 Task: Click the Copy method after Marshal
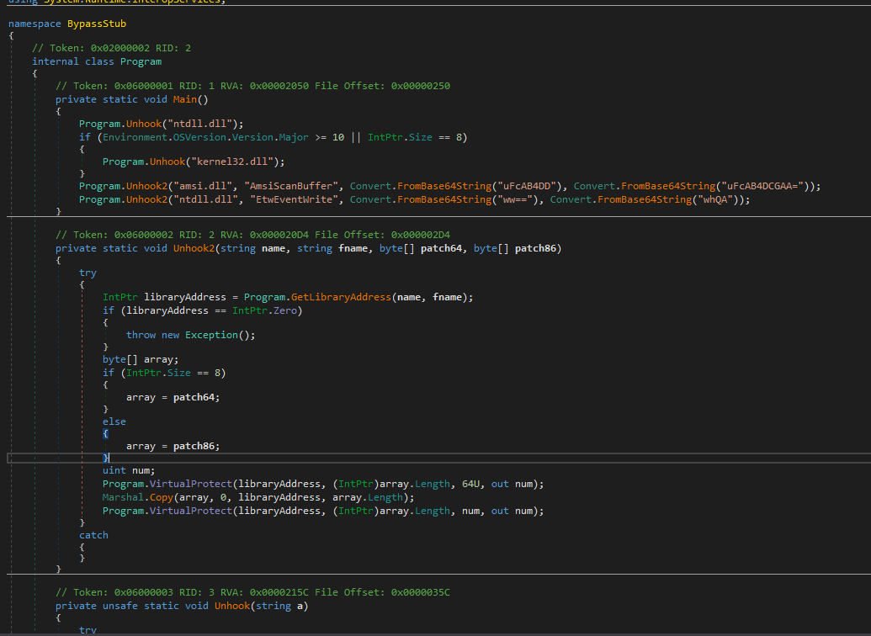161,497
